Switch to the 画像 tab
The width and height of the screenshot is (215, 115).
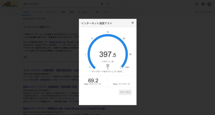pos(63,12)
